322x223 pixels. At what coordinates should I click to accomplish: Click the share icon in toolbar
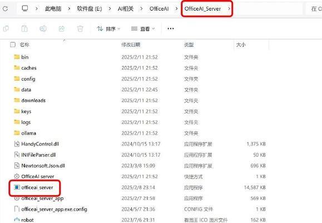click(62, 28)
